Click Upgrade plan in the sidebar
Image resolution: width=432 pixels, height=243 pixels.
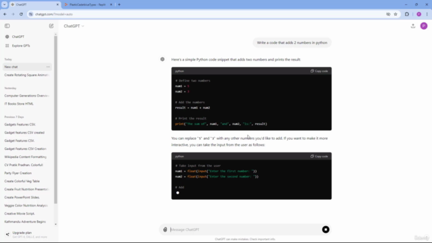[27, 234]
